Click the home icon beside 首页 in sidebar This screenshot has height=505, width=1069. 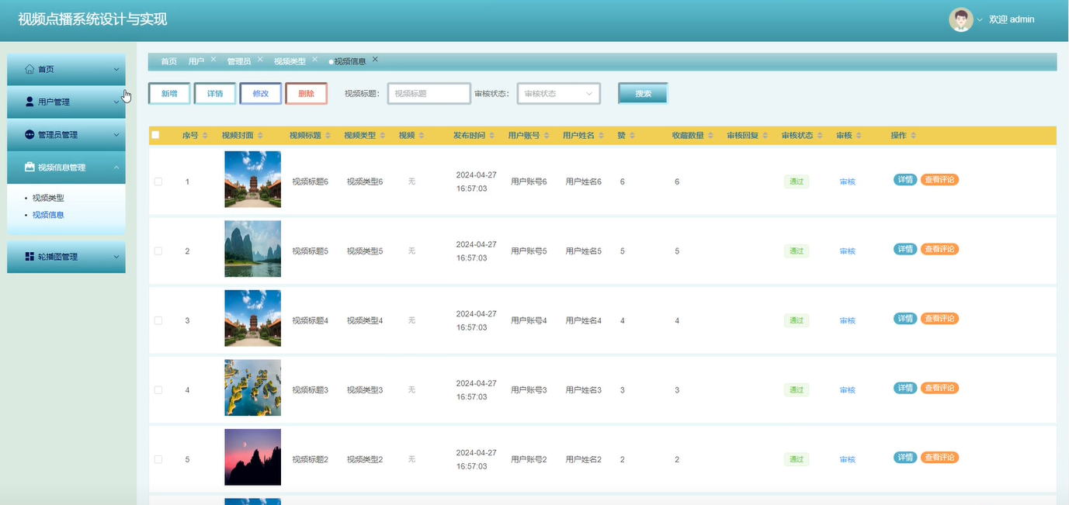(30, 69)
